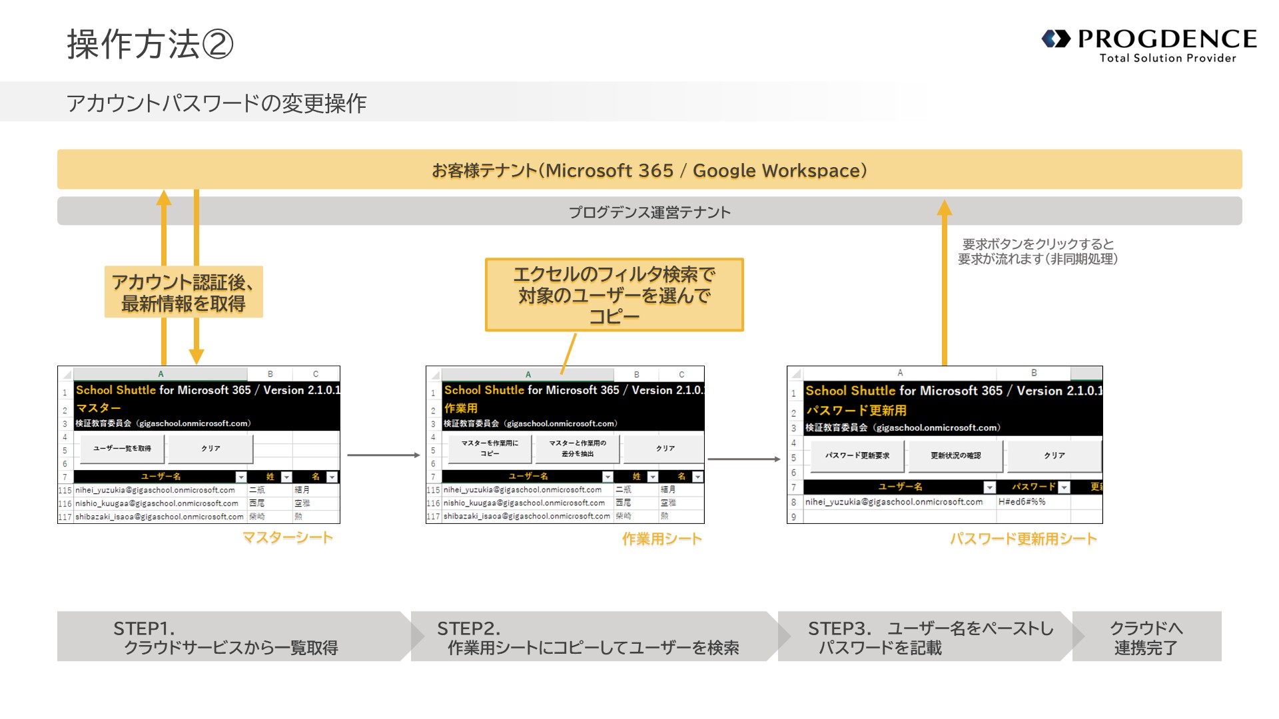Select column B header in 作業用 sheet
Image resolution: width=1279 pixels, height=719 pixels.
[x=636, y=374]
